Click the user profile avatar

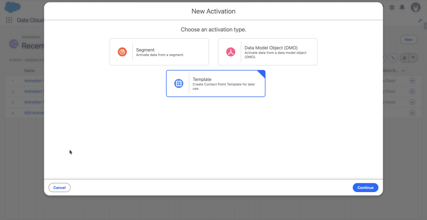coord(415,7)
